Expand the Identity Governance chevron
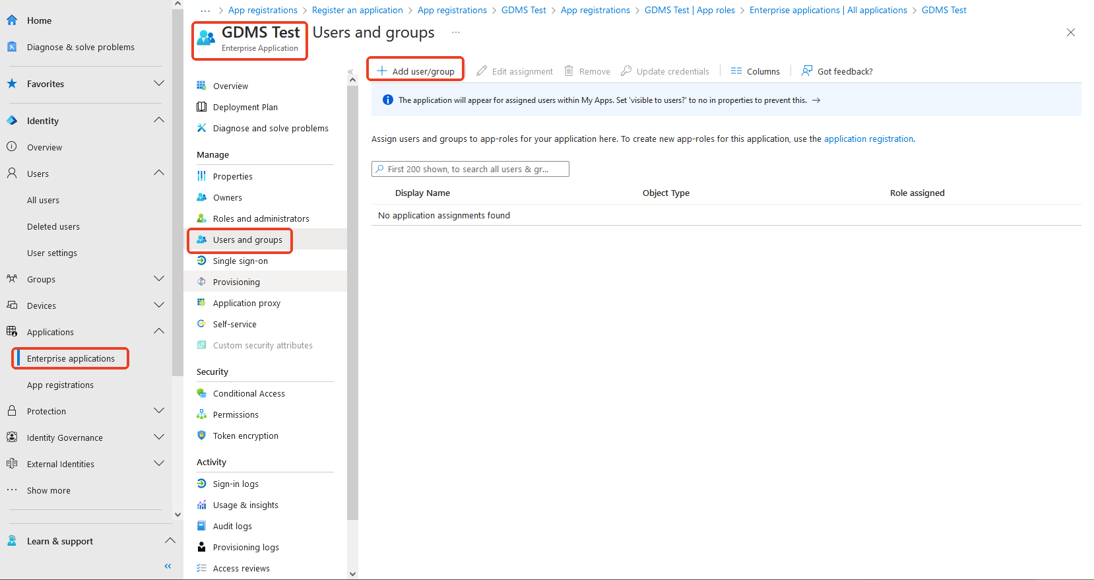Screen dimensions: 1094x580 159,437
